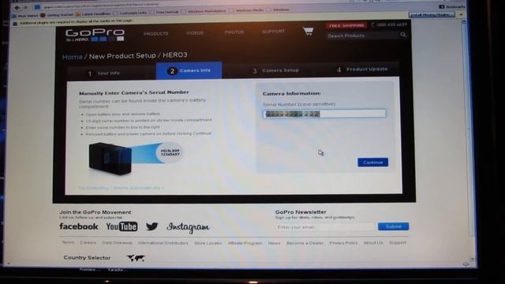Viewport: 505px width, 284px height.
Task: Go to step 4 Product Update tab
Action: [362, 69]
